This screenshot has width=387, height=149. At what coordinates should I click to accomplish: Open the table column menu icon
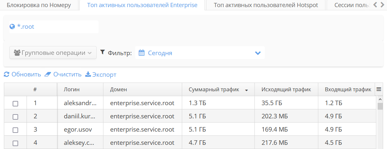[378, 90]
